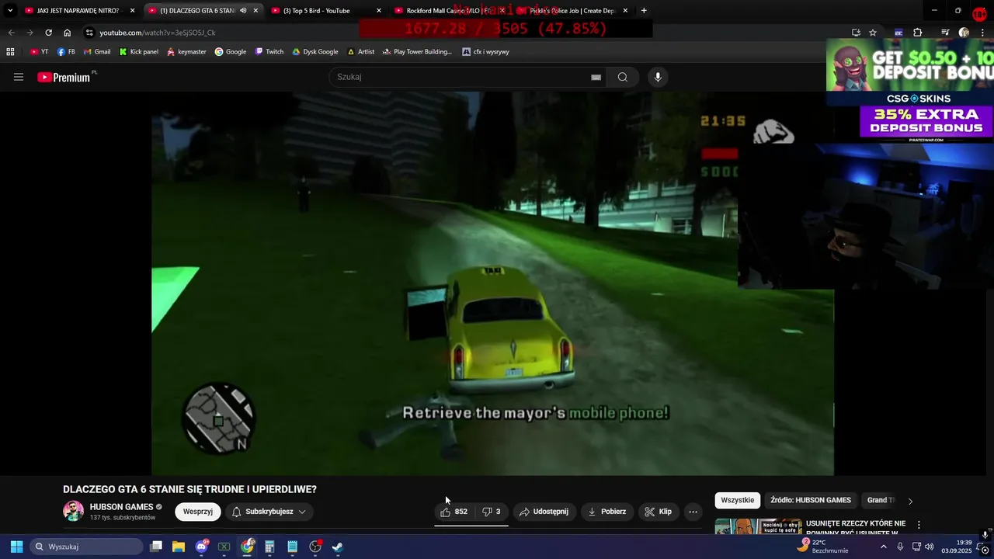Select the Źródło: HUBSON GAMES chip
Image resolution: width=994 pixels, height=559 pixels.
click(811, 500)
